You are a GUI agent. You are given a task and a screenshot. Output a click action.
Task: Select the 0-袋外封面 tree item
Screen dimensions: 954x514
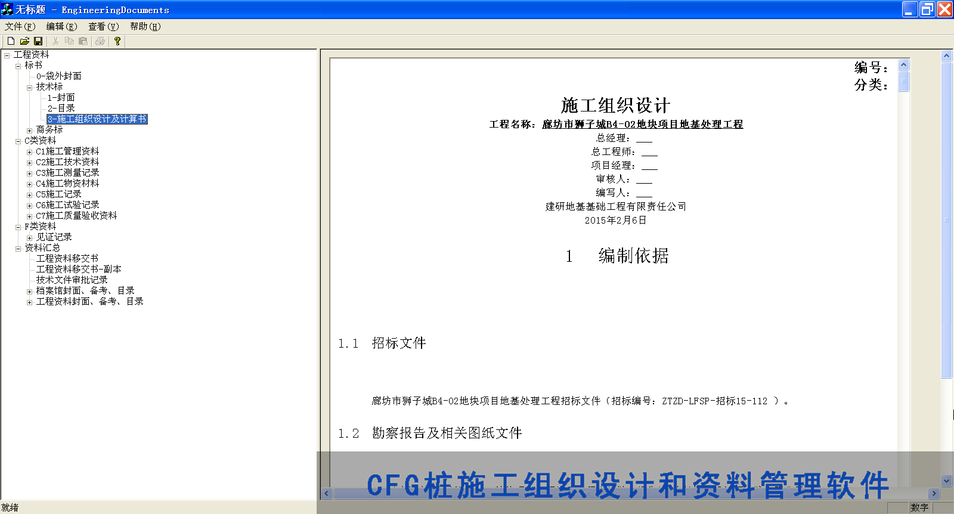(58, 76)
